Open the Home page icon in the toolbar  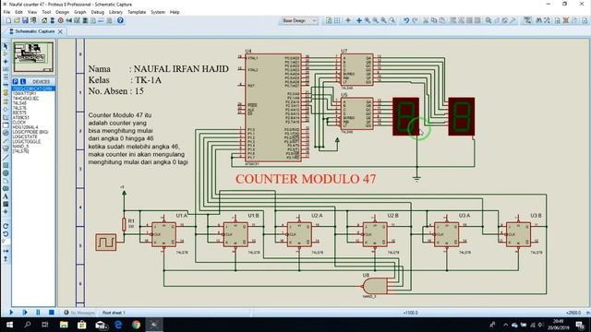(x=44, y=20)
